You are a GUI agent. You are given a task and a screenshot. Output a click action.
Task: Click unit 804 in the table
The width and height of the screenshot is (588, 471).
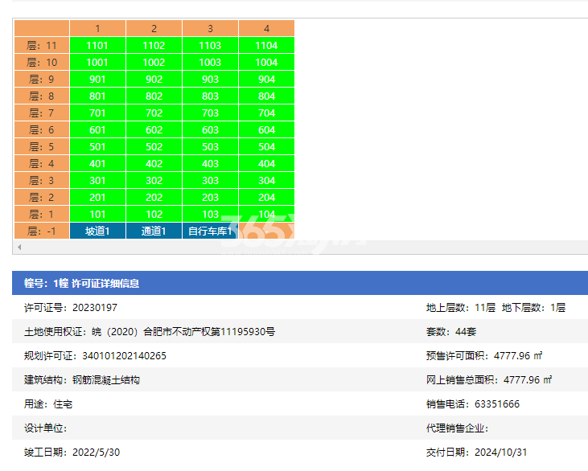pos(266,96)
